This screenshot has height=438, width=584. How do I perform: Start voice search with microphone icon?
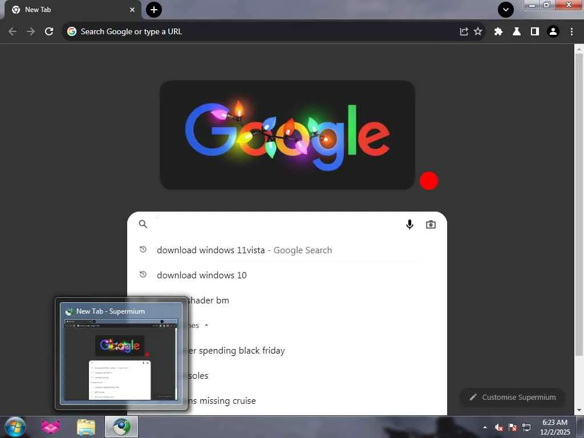click(x=409, y=224)
